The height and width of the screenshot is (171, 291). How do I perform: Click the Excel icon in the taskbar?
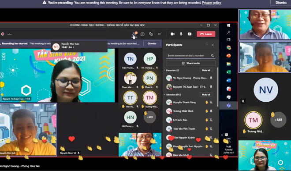tap(229, 72)
